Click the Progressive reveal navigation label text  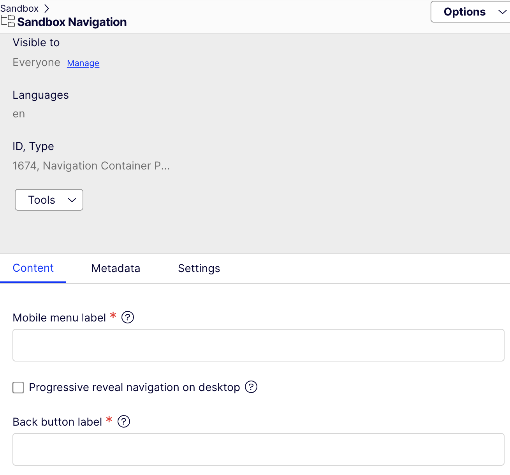click(134, 388)
